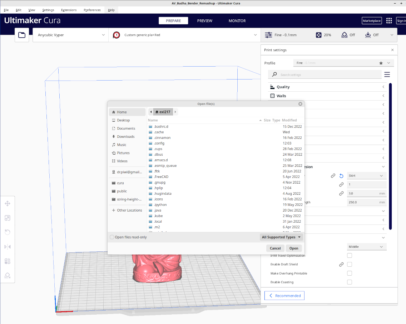
Task: Select the .FreeCAD folder row
Action: click(225, 176)
